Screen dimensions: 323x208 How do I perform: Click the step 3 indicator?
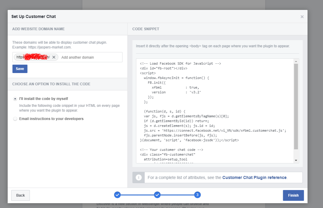197,195
